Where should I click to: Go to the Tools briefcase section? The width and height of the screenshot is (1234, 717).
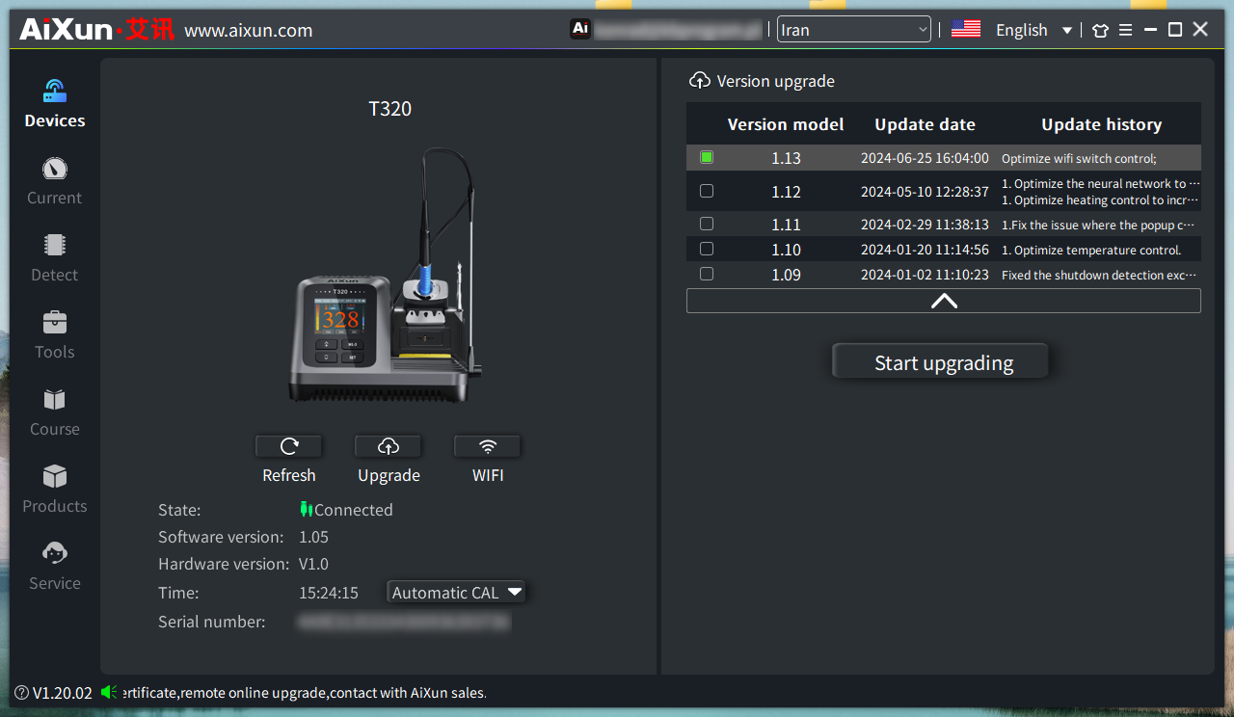coord(54,335)
